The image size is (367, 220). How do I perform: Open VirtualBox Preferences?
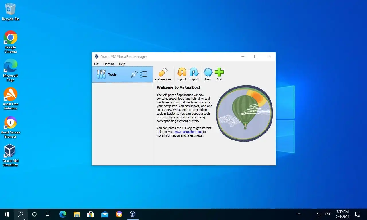(x=163, y=74)
